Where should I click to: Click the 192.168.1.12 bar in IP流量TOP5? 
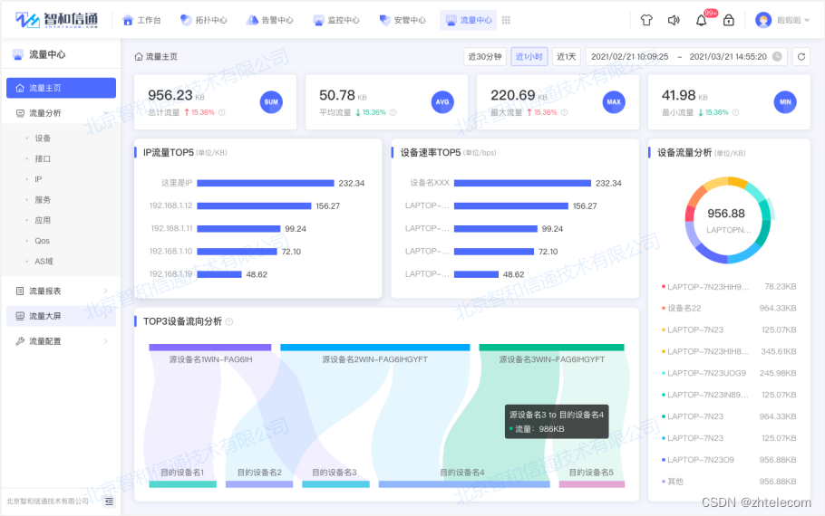coord(254,206)
